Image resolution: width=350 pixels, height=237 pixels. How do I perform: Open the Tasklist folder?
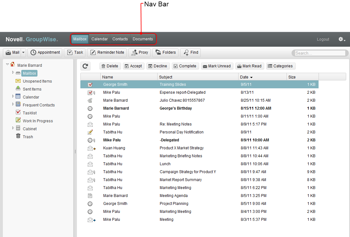[30, 113]
